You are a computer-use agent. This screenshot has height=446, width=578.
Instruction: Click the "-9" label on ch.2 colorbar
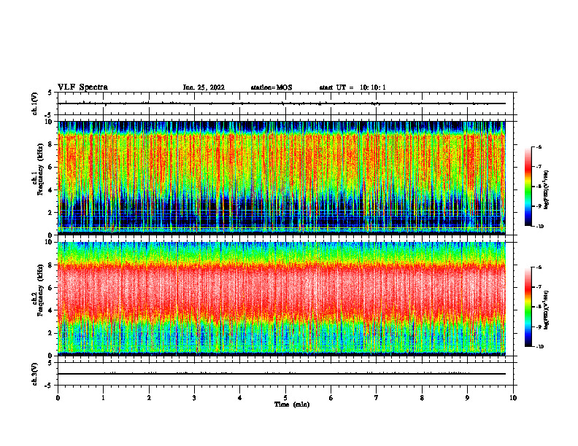point(539,326)
